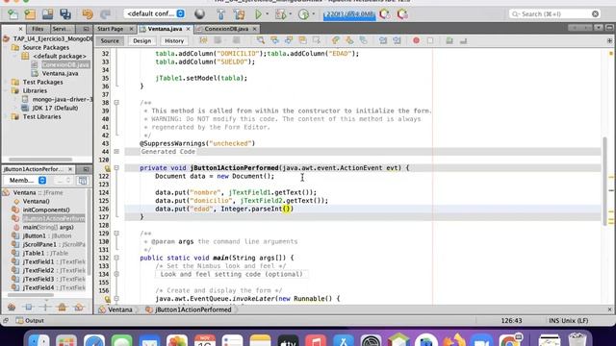This screenshot has width=616, height=346.
Task: Collapse the jButton1ActionPerformed method fold
Action: pyautogui.click(x=116, y=168)
